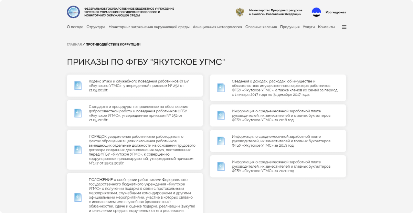
Task: Click download icon for ПОРЯДОК уведомления document
Action: [x=78, y=150]
